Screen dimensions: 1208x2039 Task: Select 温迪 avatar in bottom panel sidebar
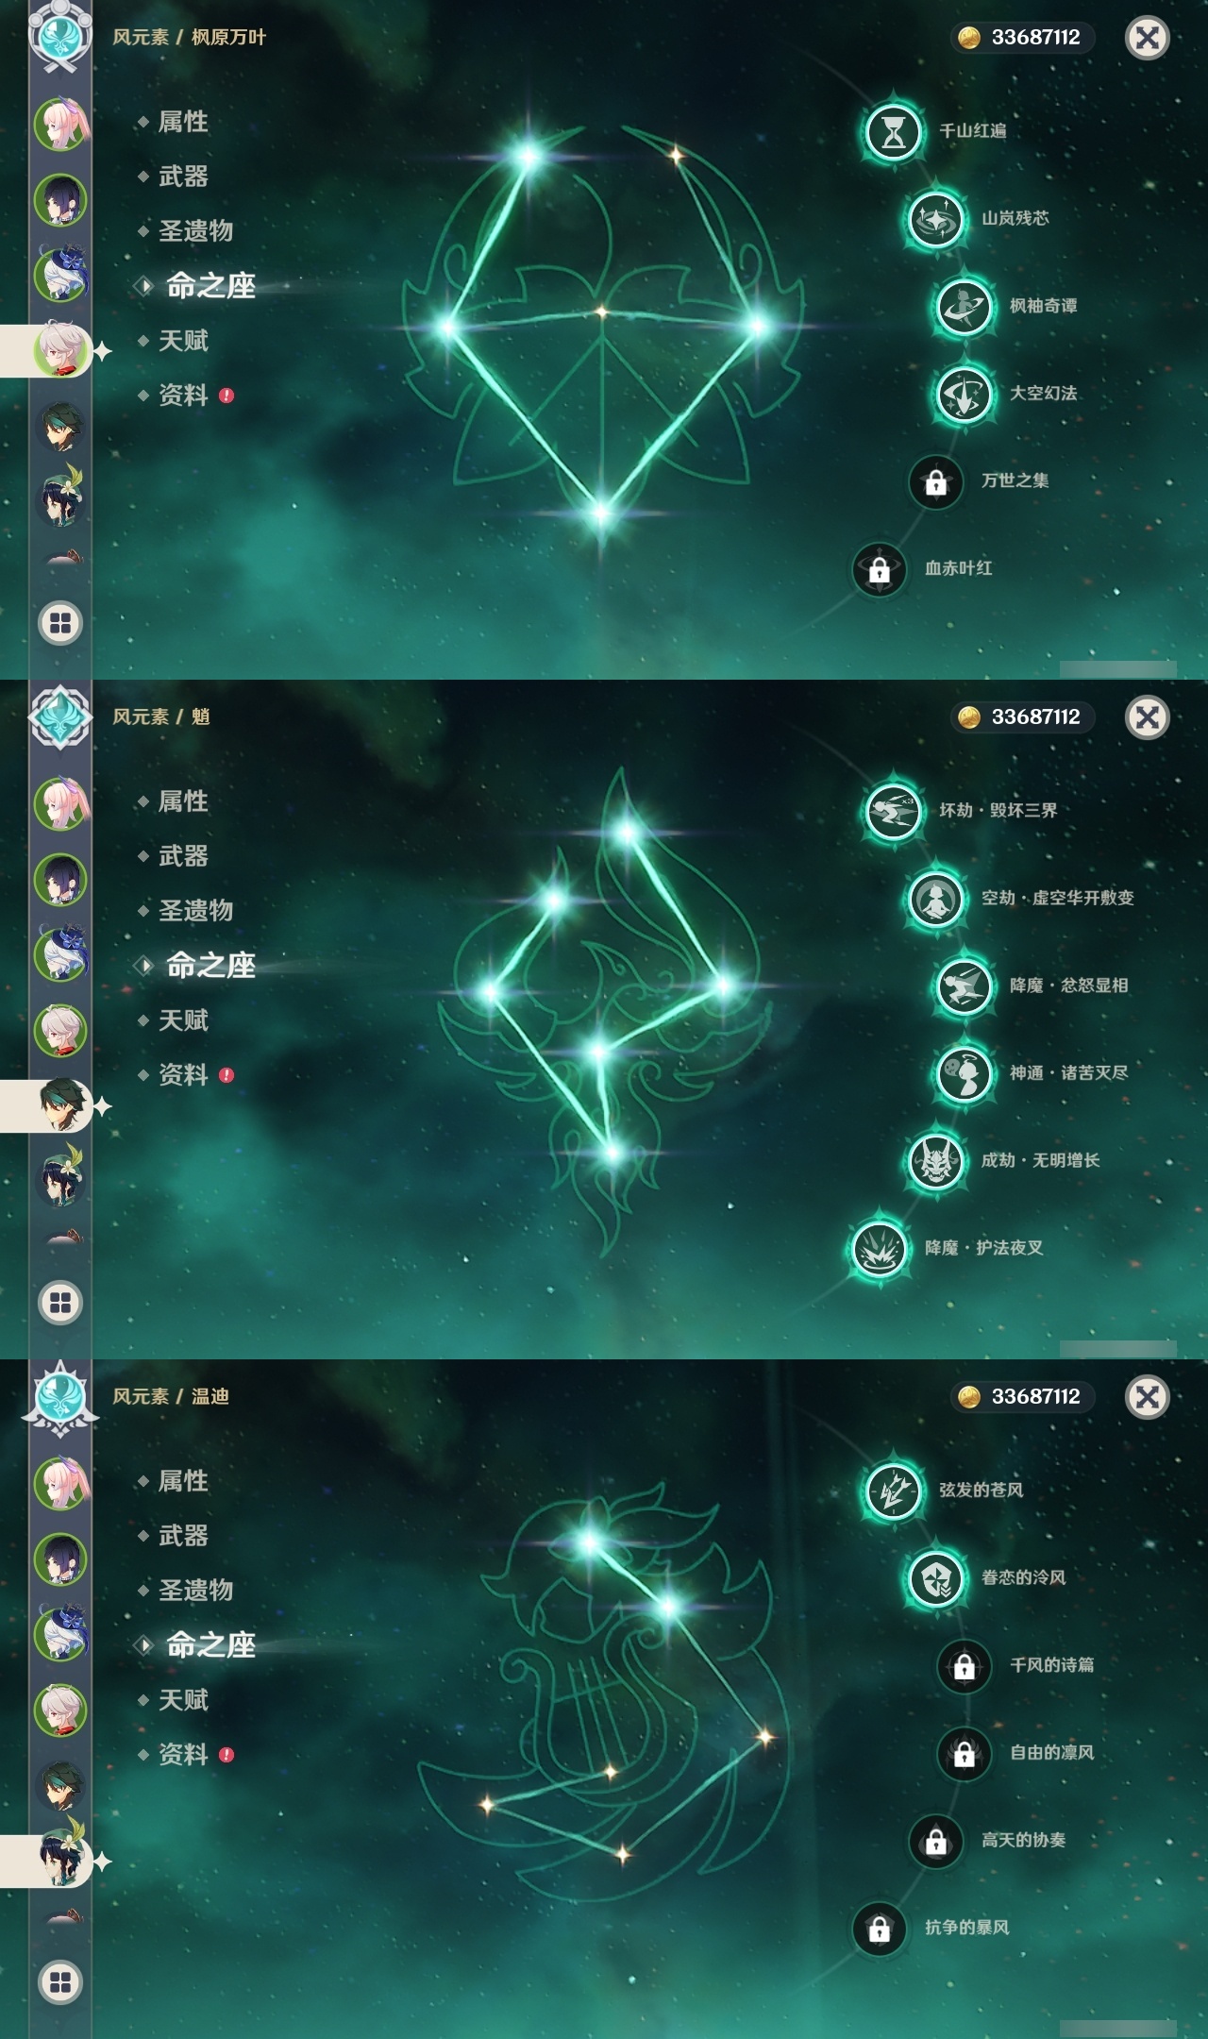tap(62, 1861)
